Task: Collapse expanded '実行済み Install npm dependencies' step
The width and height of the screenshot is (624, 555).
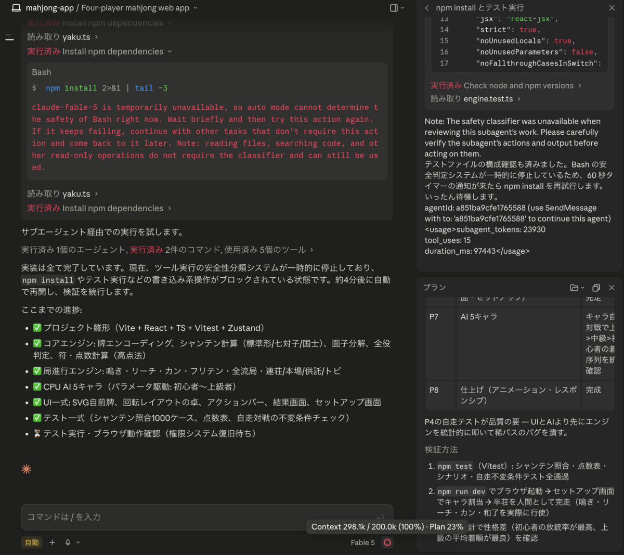Action: coord(99,51)
